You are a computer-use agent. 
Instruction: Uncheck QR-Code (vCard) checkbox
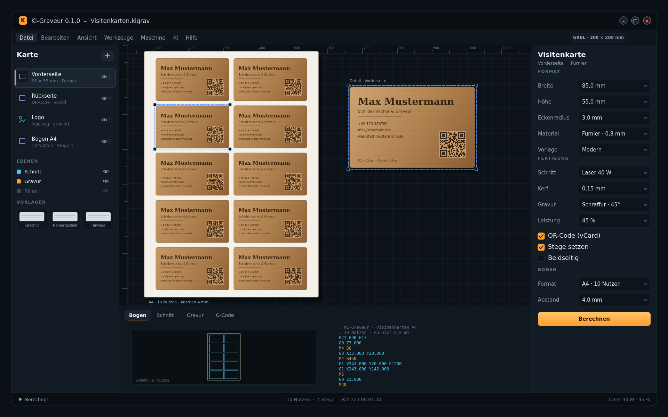[x=541, y=236]
